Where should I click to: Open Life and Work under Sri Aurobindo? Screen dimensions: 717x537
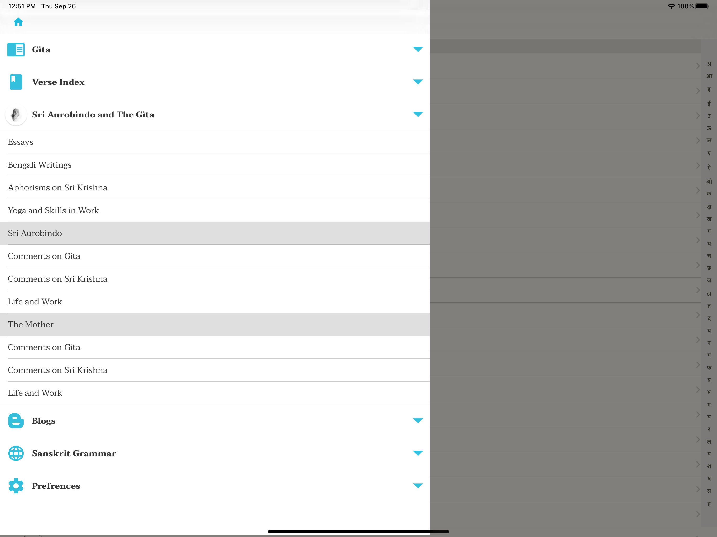[215, 302]
